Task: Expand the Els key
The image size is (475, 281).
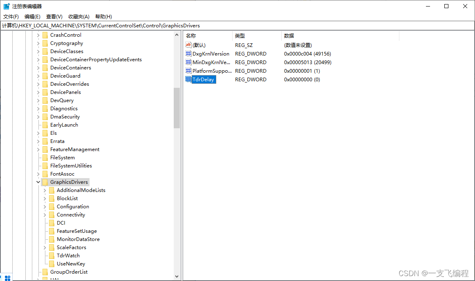Action: (38, 133)
